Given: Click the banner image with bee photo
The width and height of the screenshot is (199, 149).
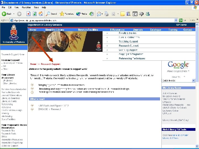Looking at the screenshot, I should pos(65,42).
